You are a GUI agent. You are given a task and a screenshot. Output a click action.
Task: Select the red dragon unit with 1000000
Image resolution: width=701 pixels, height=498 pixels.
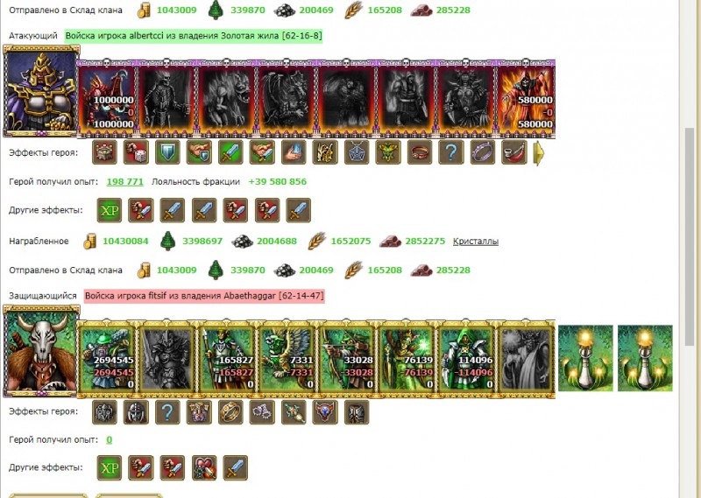(x=107, y=98)
